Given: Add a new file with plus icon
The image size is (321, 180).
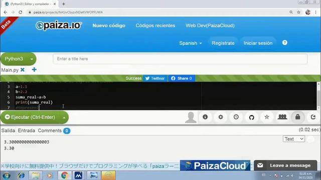Looking at the screenshot, I should (x=34, y=70).
